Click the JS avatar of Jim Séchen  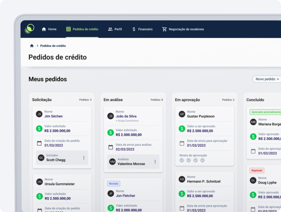point(39,114)
